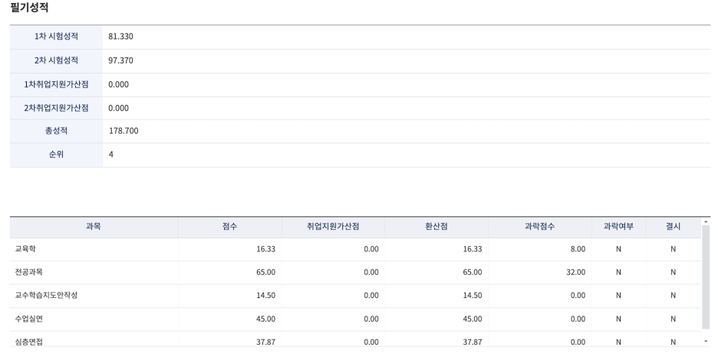
Task: Click the 총성적 value 178.700
Action: 124,131
